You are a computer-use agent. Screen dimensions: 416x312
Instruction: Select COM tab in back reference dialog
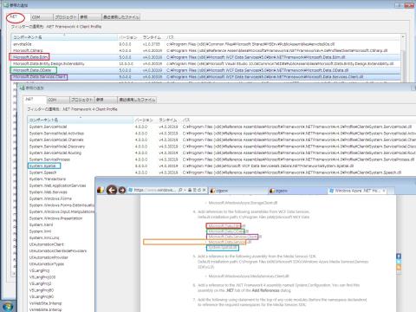(42, 17)
